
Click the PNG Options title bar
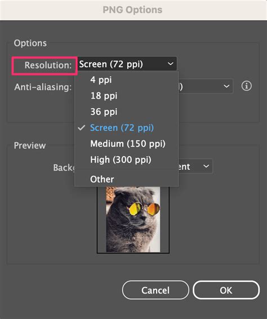point(133,10)
